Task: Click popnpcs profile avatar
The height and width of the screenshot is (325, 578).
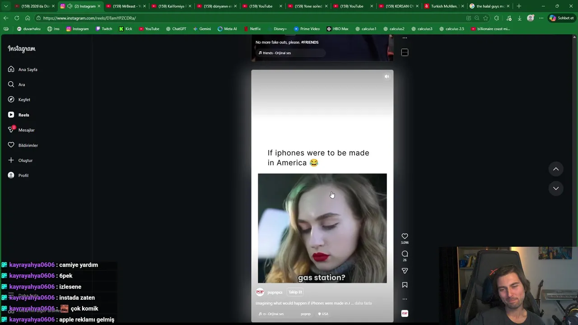Action: pyautogui.click(x=260, y=292)
